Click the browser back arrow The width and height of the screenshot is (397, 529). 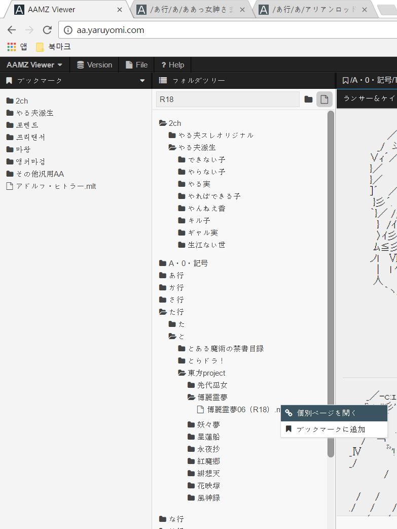pyautogui.click(x=12, y=30)
